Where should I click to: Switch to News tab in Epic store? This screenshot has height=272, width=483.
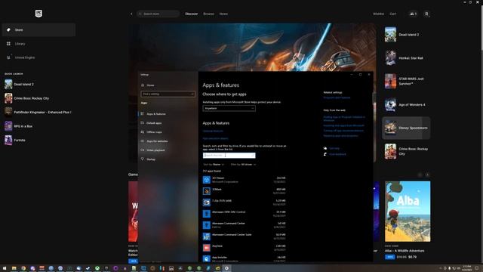click(223, 14)
